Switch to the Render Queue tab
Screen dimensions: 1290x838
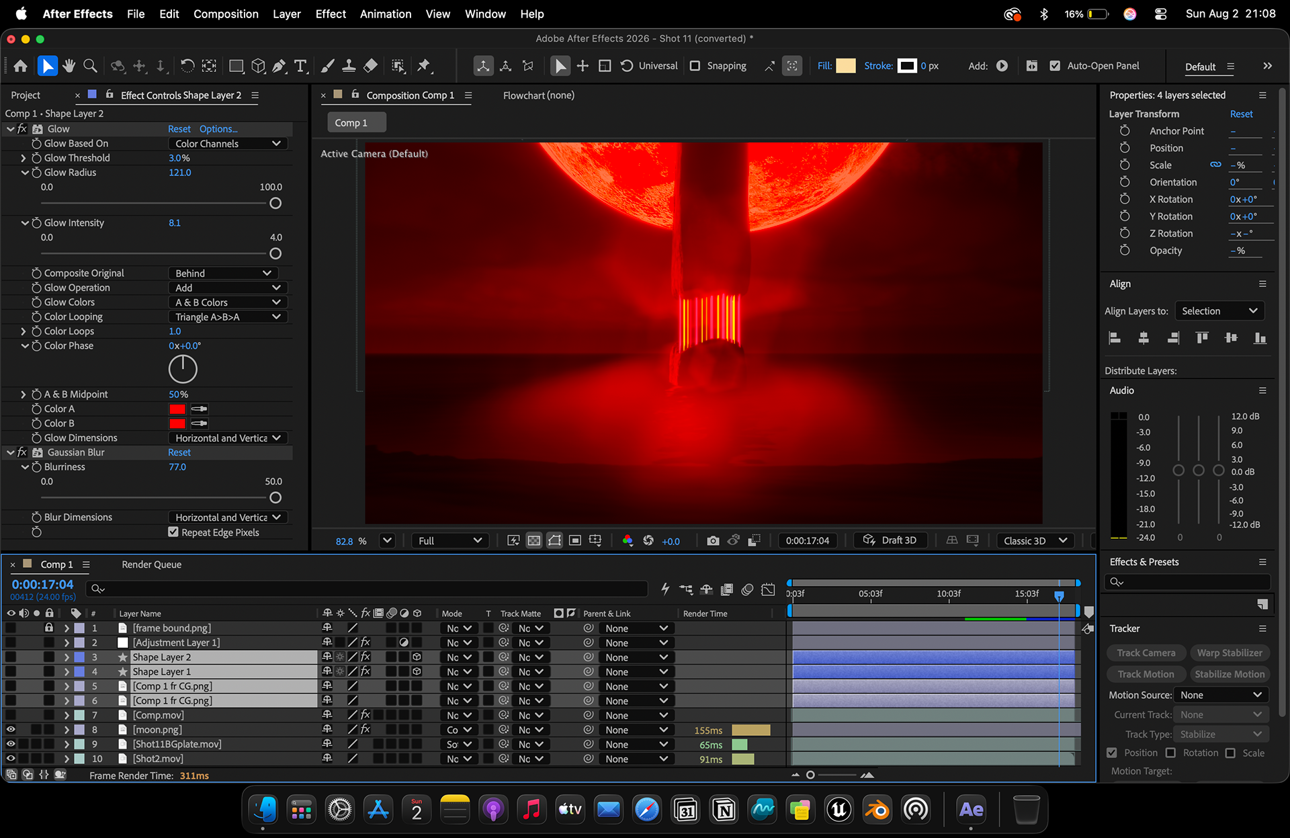tap(152, 564)
